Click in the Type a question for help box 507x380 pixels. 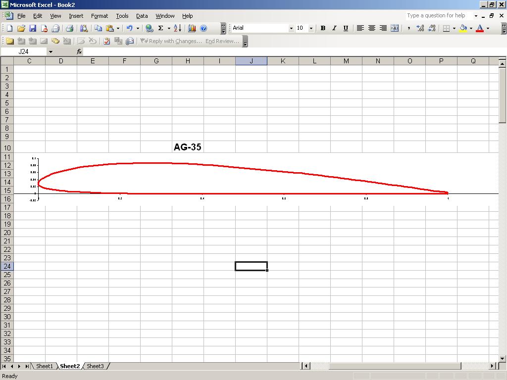[439, 15]
